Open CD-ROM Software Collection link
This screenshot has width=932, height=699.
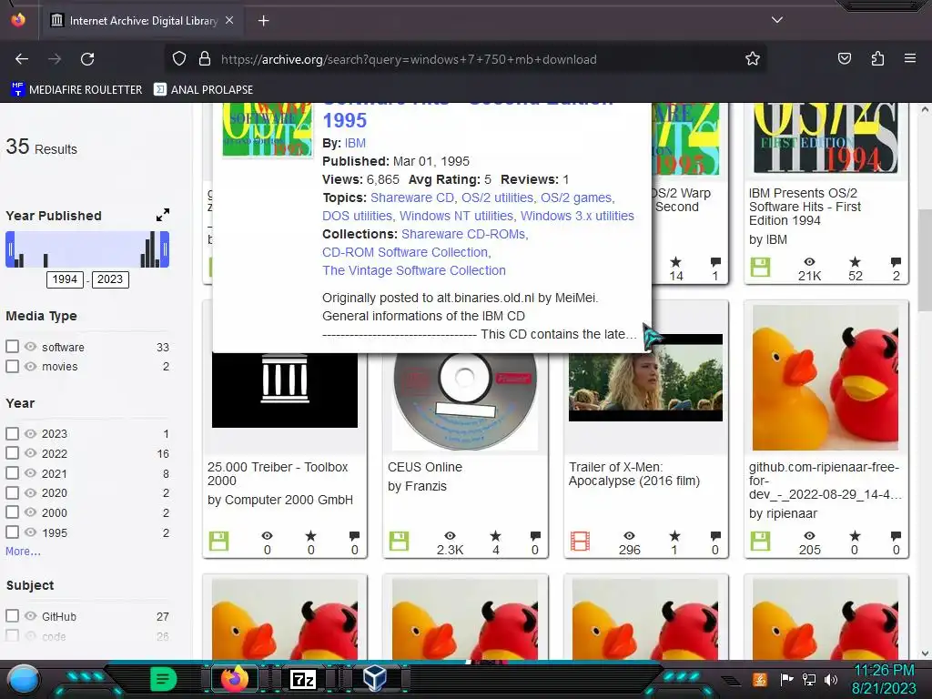tap(405, 252)
